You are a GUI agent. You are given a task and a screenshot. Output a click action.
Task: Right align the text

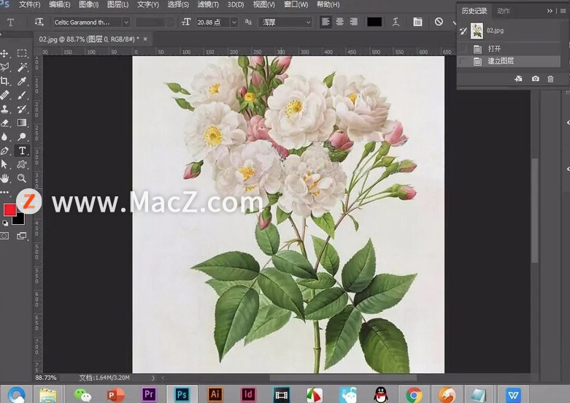[x=353, y=22]
